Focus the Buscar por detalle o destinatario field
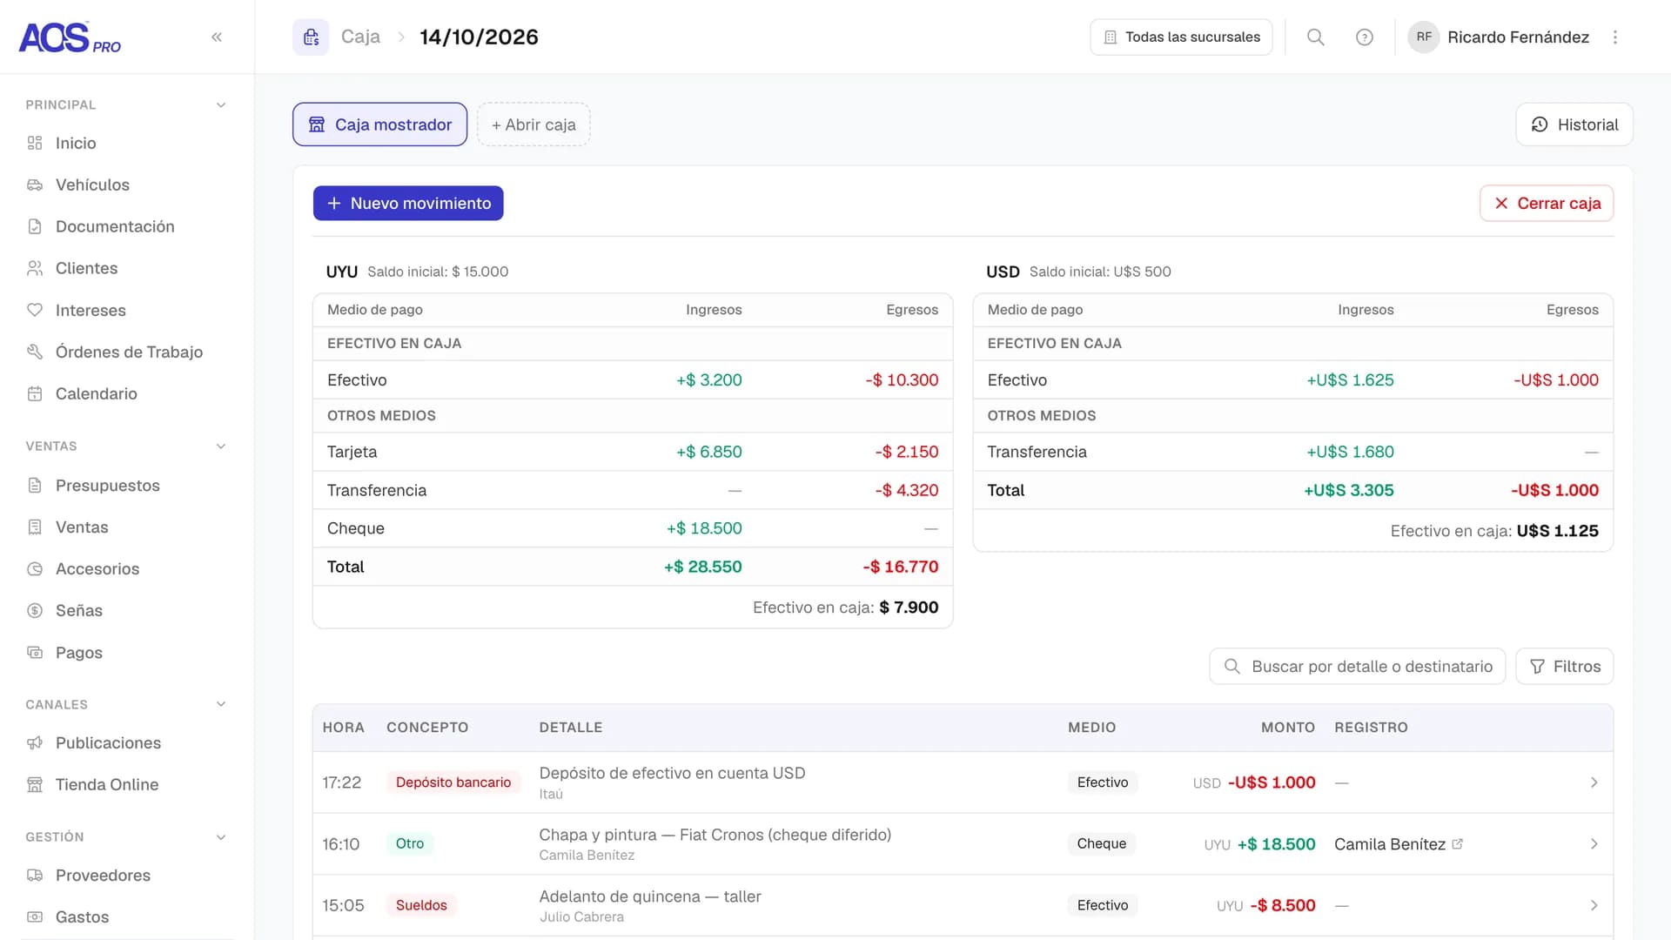 pyautogui.click(x=1357, y=666)
